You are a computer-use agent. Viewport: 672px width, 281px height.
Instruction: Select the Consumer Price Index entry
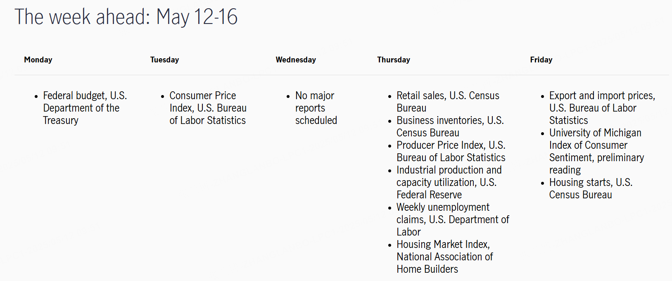pyautogui.click(x=207, y=108)
